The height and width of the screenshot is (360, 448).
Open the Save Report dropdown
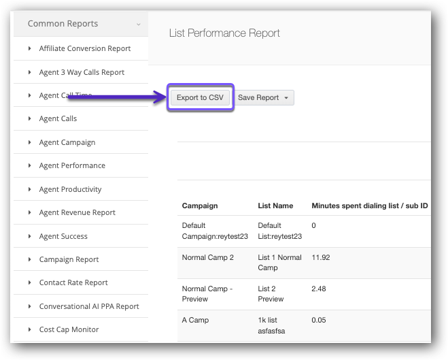pyautogui.click(x=264, y=97)
